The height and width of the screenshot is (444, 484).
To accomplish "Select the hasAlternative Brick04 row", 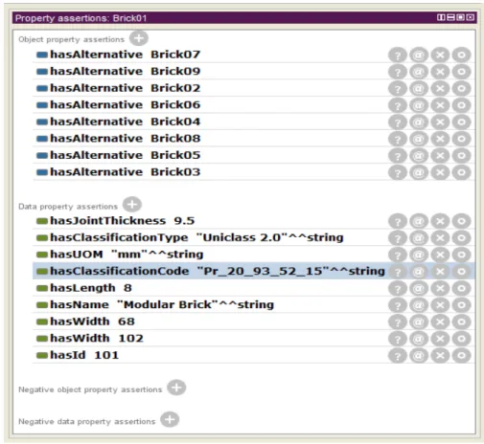I will [x=254, y=122].
